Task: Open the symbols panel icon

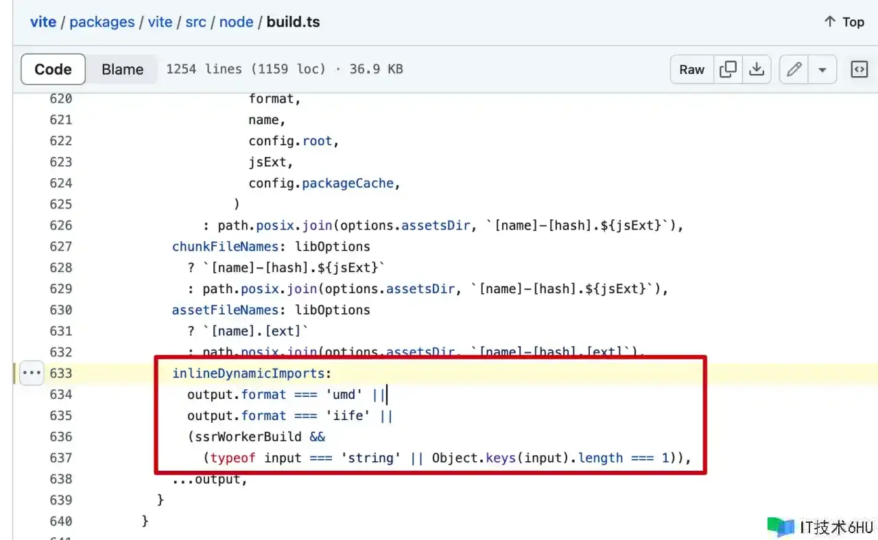Action: pyautogui.click(x=859, y=69)
